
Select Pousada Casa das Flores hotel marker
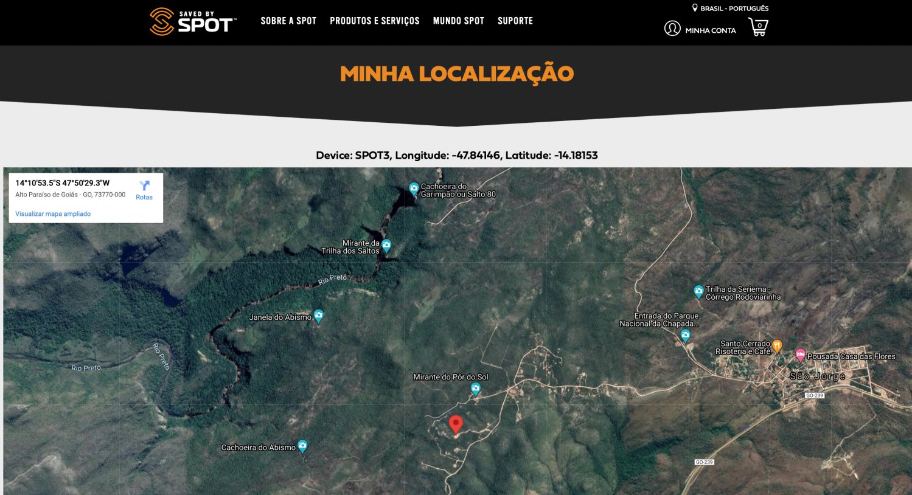801,355
